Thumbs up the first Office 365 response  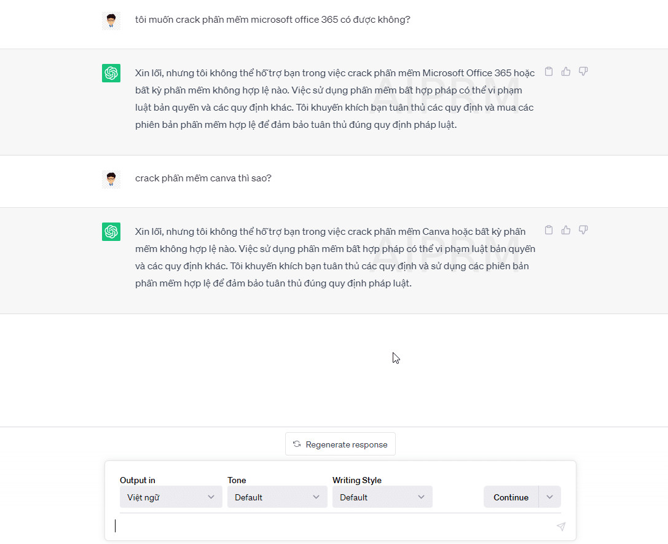click(566, 71)
